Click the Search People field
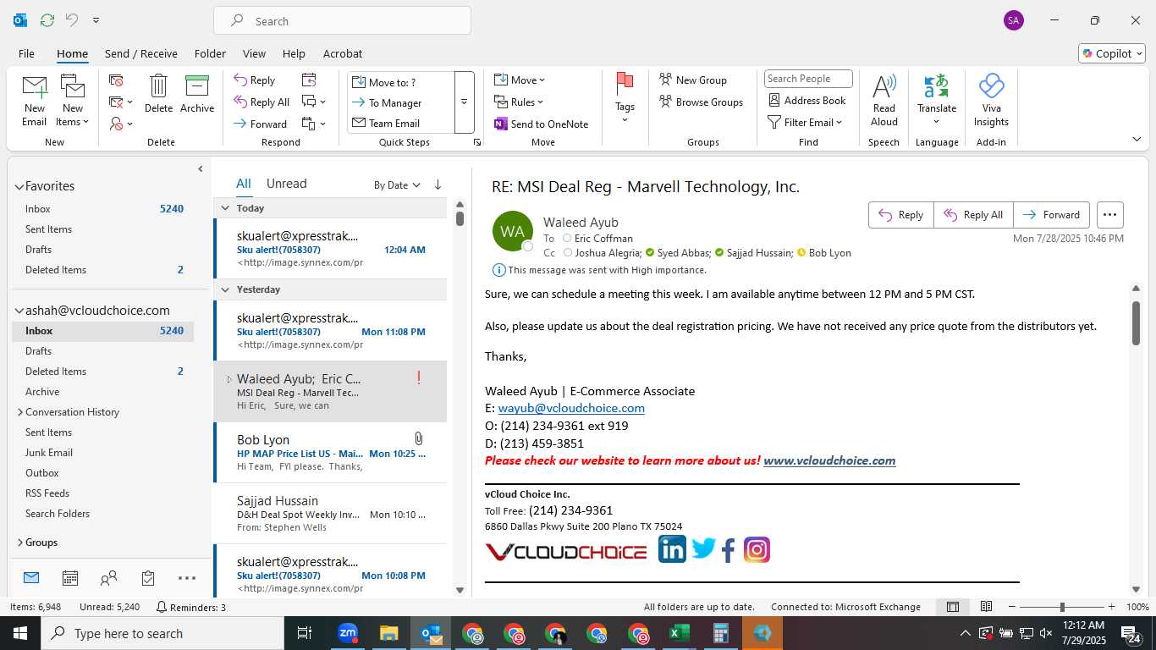1156x650 pixels. (808, 79)
